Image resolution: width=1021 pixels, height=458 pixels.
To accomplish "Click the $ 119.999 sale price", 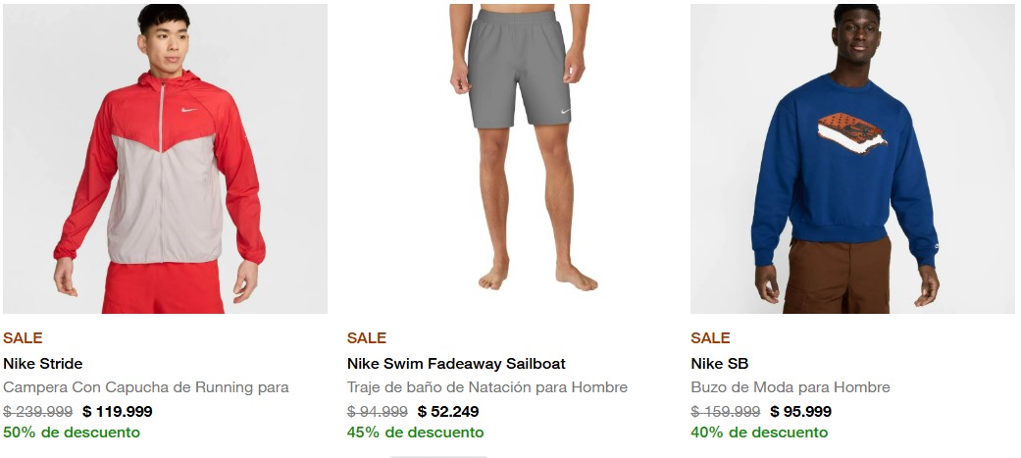I will [118, 412].
